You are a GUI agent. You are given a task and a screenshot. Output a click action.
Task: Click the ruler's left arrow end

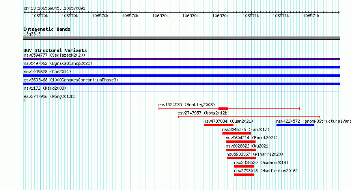[24, 13]
